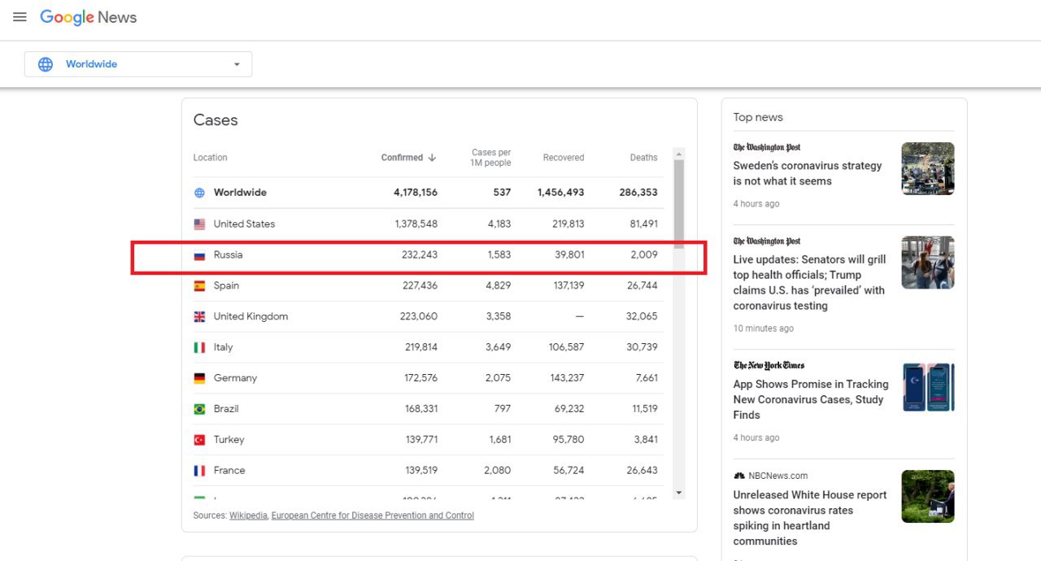The height and width of the screenshot is (561, 1041).
Task: Select the Italy row name
Action: (224, 347)
